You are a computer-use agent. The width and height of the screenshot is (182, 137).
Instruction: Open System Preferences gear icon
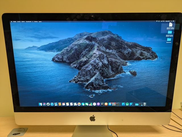(114, 104)
